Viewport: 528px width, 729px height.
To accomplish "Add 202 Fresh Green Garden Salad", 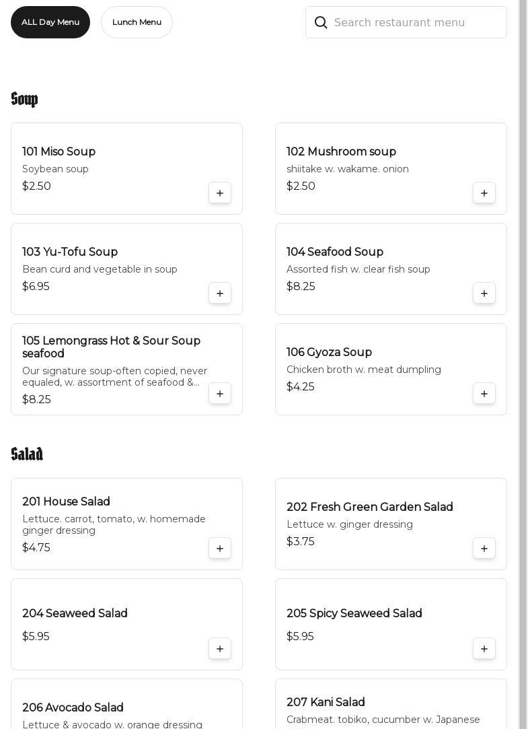I will 484,549.
